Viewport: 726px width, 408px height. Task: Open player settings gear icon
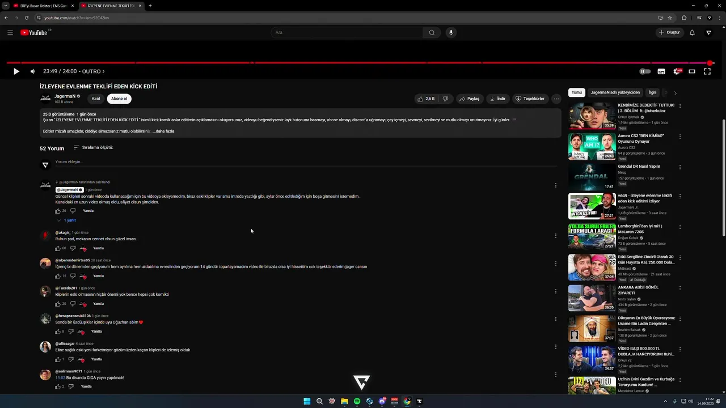point(677,71)
